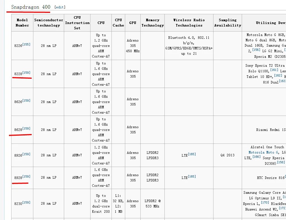The image size is (286, 220).
Task: Open citation 163 after 816 Dual
Action: point(282,81)
